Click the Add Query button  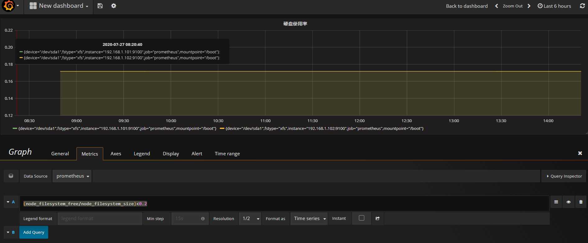(34, 232)
